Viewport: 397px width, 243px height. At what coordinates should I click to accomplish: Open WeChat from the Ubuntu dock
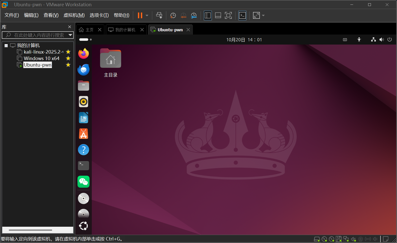[x=84, y=182]
